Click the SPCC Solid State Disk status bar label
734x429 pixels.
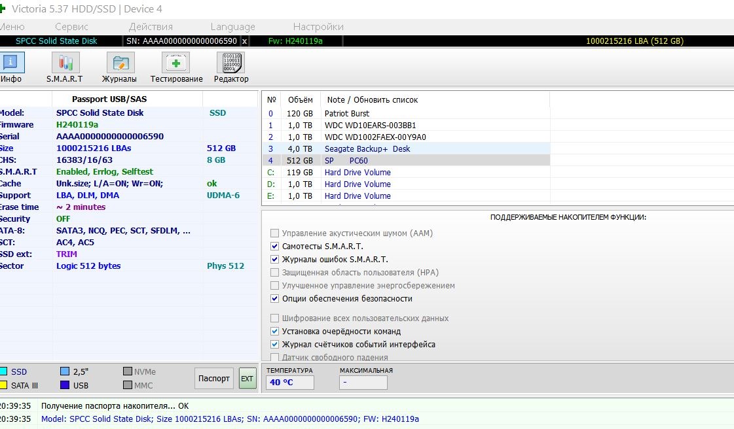(56, 41)
